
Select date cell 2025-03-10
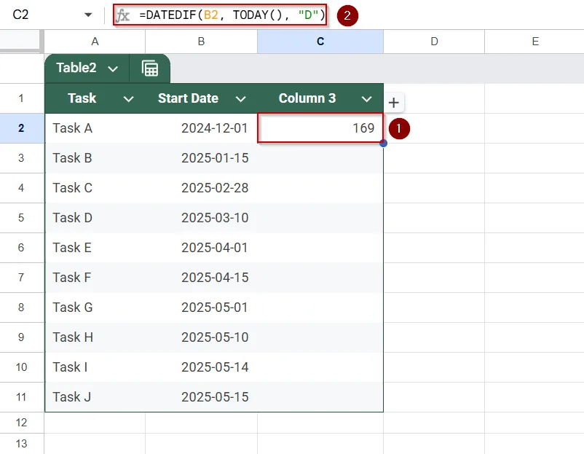click(x=201, y=218)
